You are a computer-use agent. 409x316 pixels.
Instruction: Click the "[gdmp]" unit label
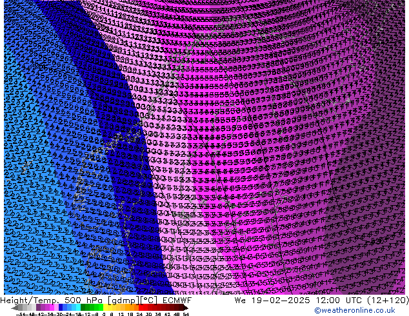point(123,301)
